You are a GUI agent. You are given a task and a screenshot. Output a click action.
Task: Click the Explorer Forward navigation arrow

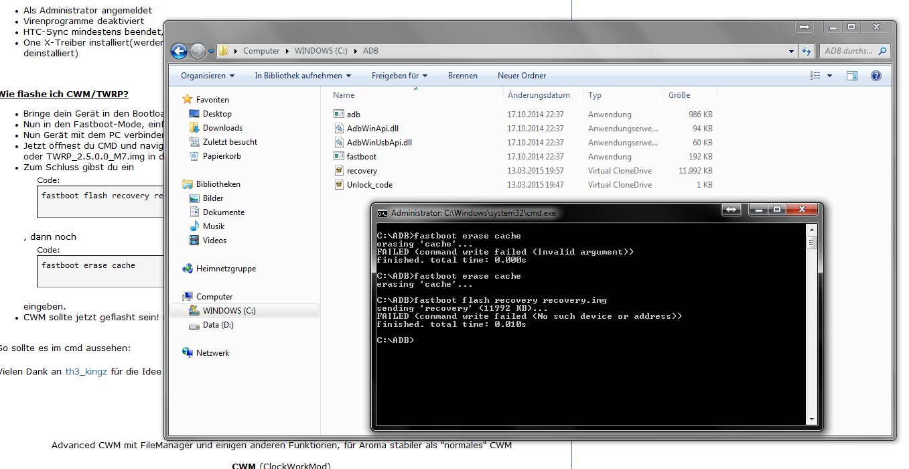198,51
